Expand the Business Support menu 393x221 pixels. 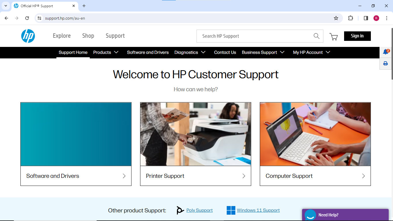[263, 52]
